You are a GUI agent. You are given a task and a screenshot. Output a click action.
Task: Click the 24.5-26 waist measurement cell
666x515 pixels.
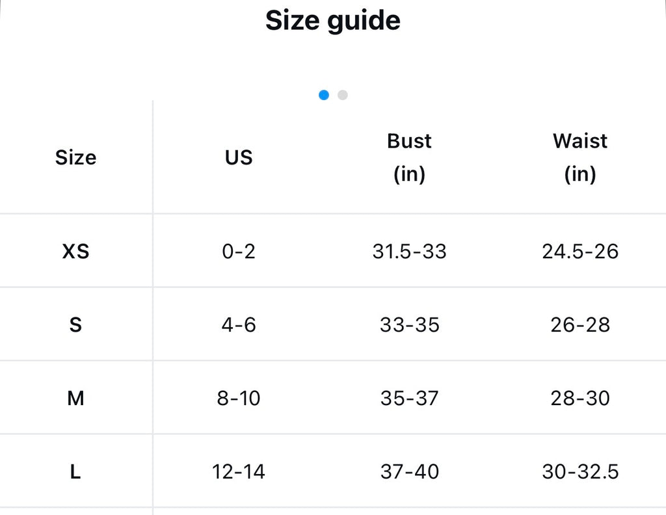(x=580, y=252)
